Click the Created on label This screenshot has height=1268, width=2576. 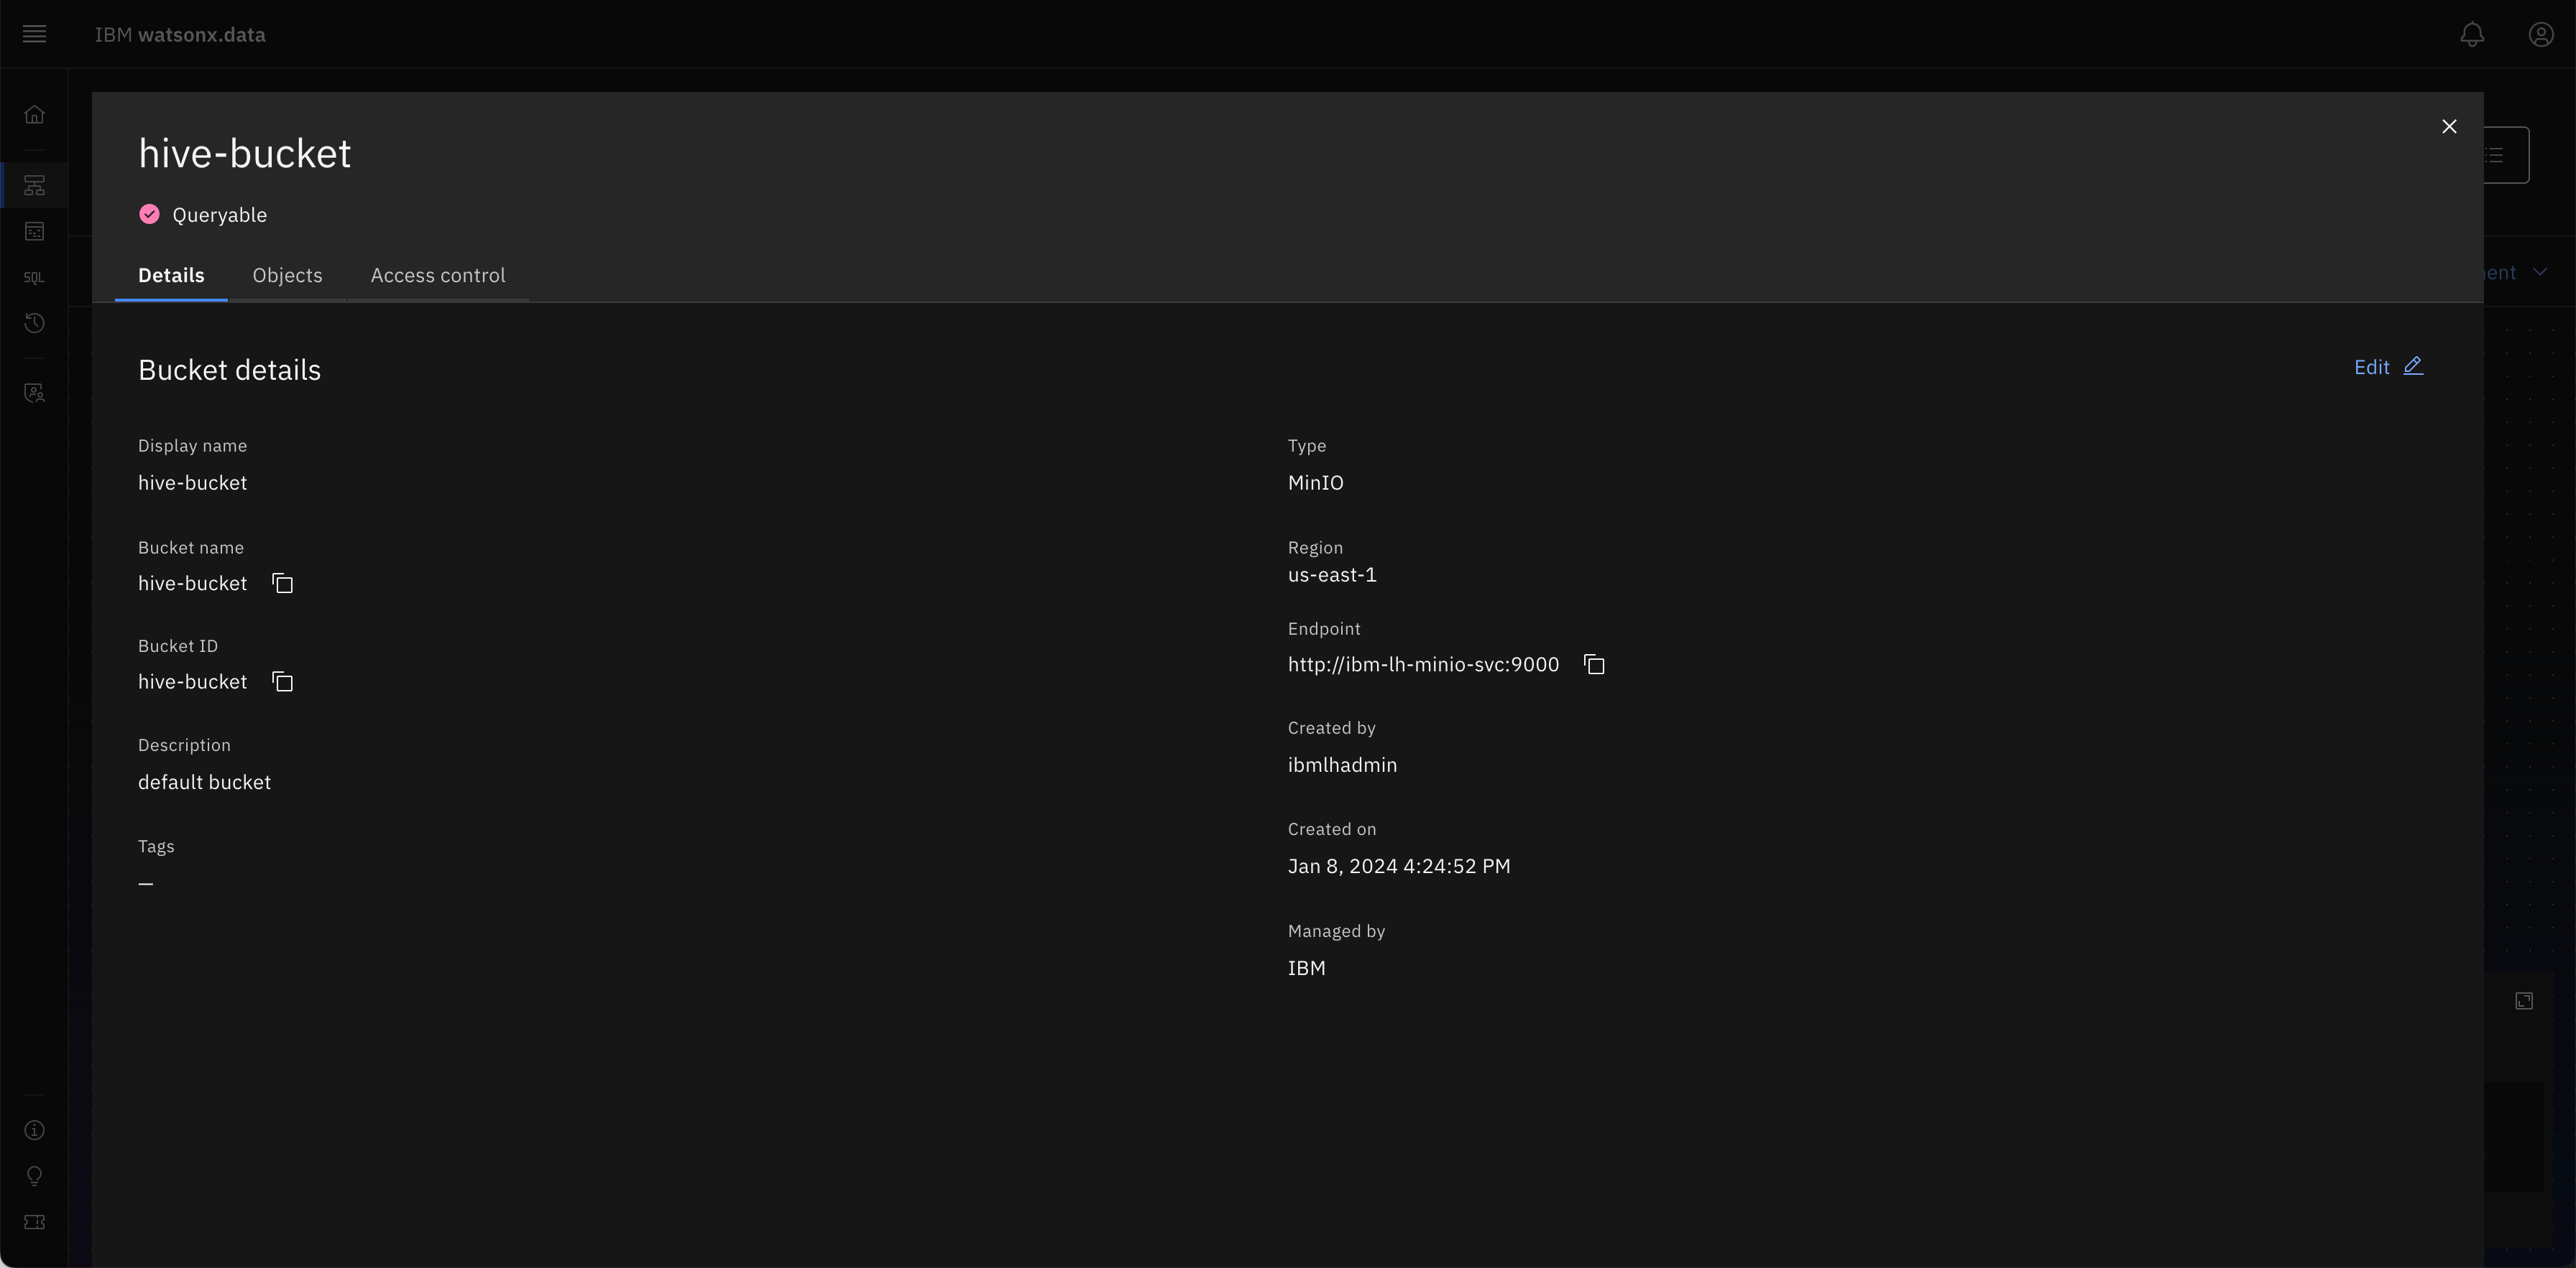1332,829
